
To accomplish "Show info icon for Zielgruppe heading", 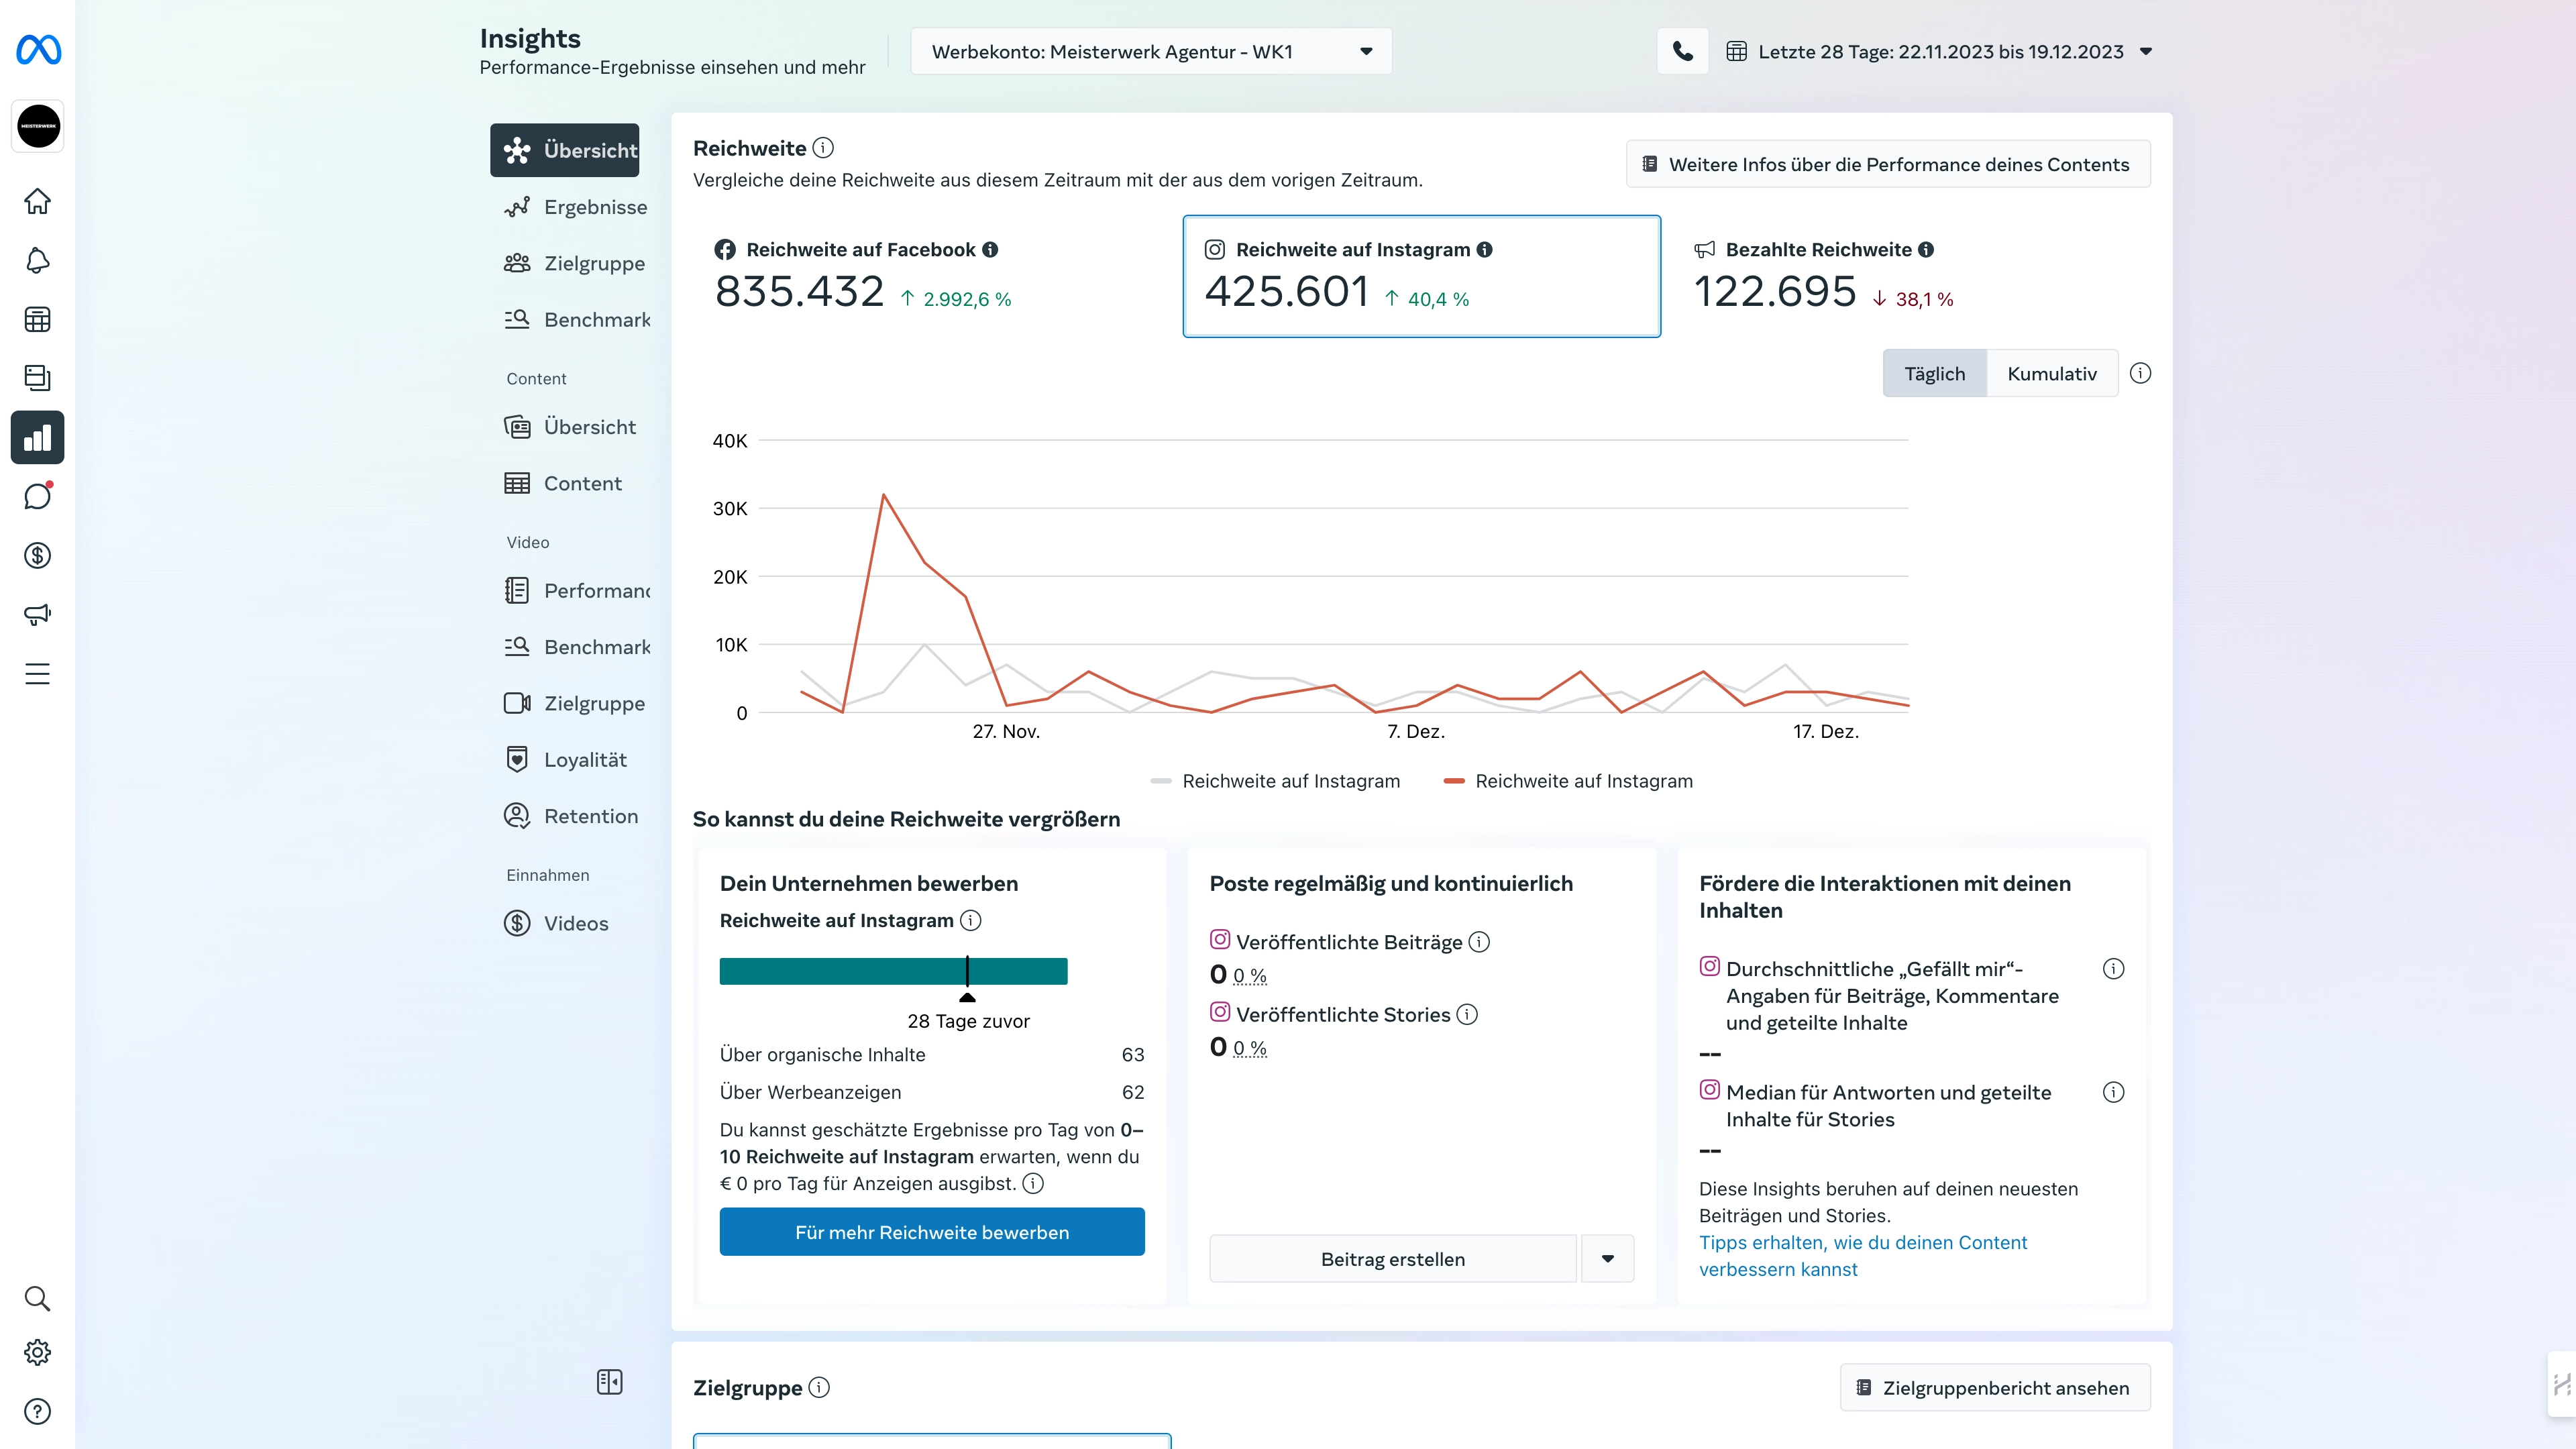I will 819,1387.
